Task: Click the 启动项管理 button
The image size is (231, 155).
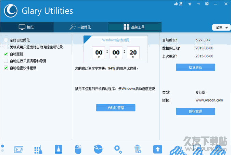Action: click(116, 108)
